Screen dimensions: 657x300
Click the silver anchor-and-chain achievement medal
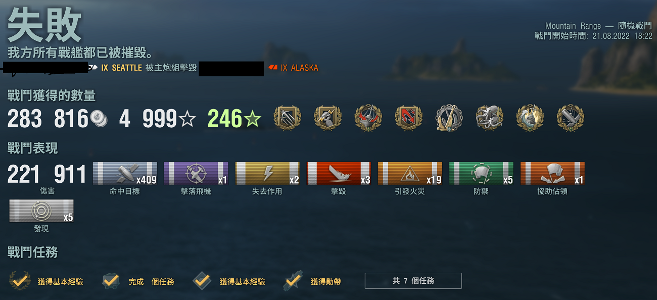449,118
